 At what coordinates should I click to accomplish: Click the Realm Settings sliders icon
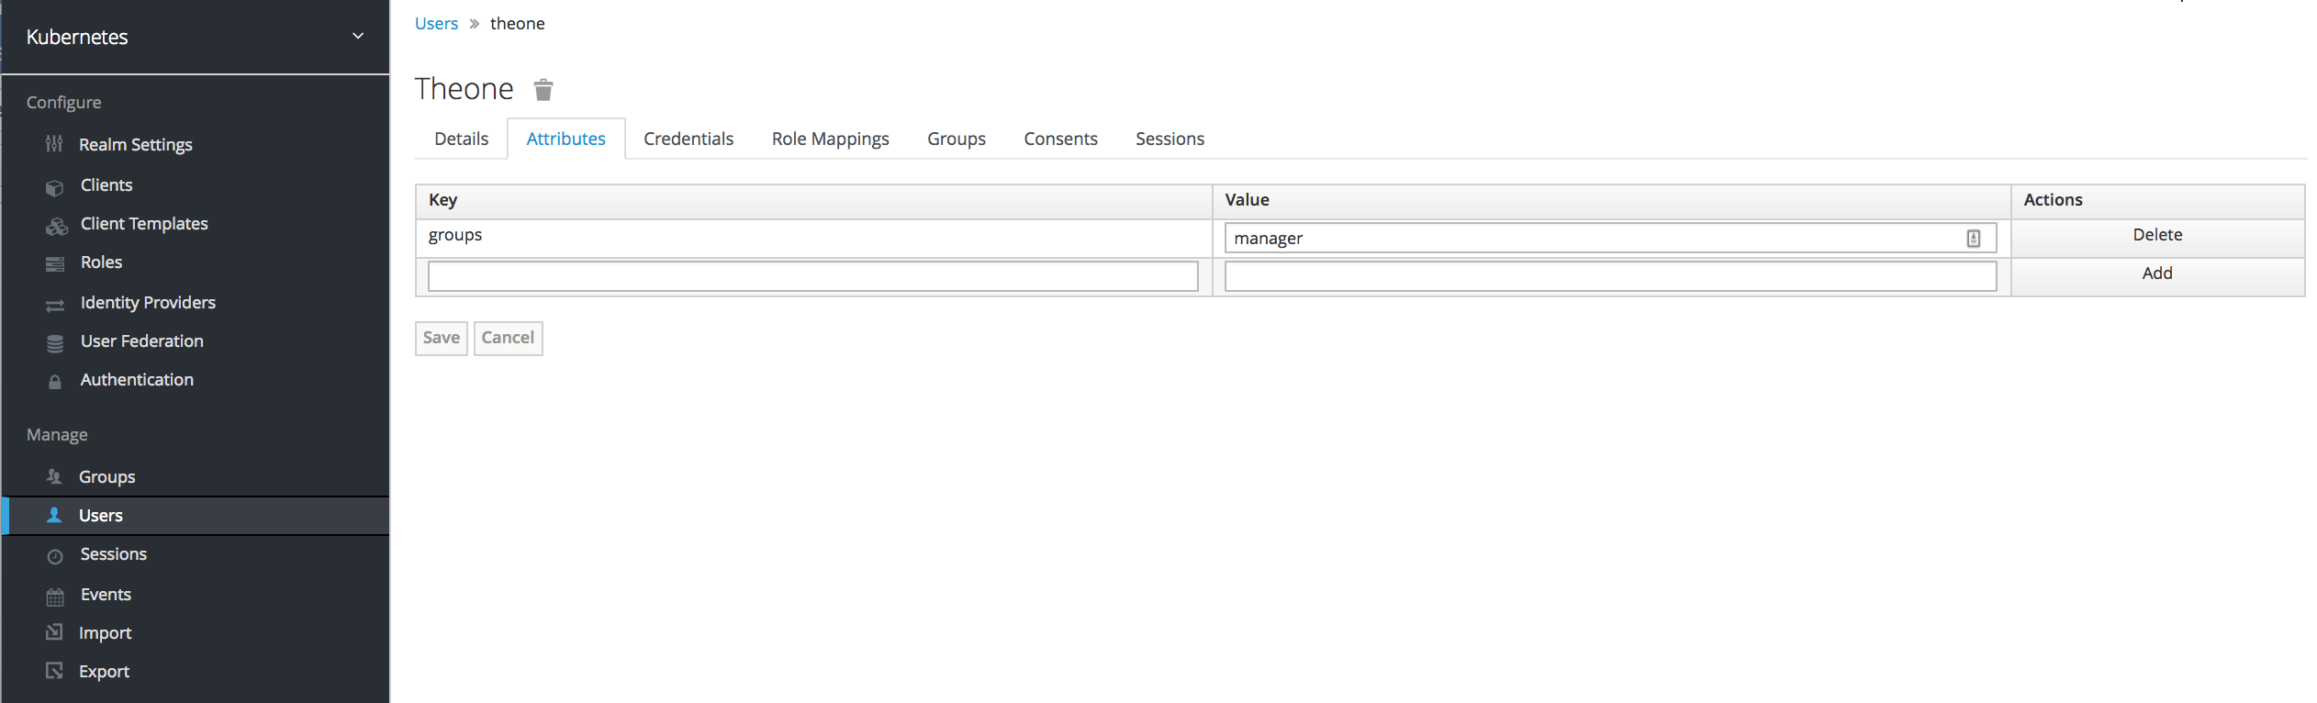pos(54,144)
